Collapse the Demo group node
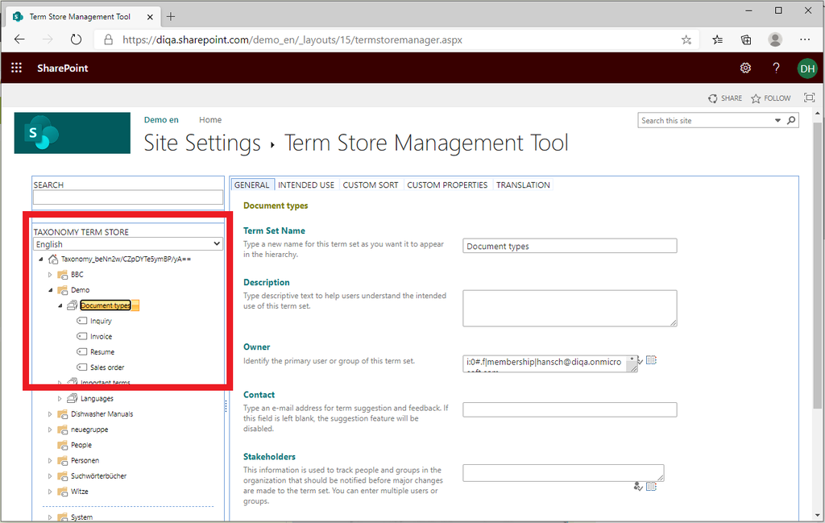Viewport: 825px width, 523px height. [50, 290]
